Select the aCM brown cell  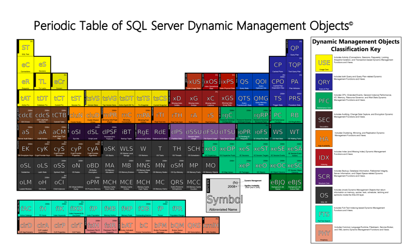coord(59,132)
